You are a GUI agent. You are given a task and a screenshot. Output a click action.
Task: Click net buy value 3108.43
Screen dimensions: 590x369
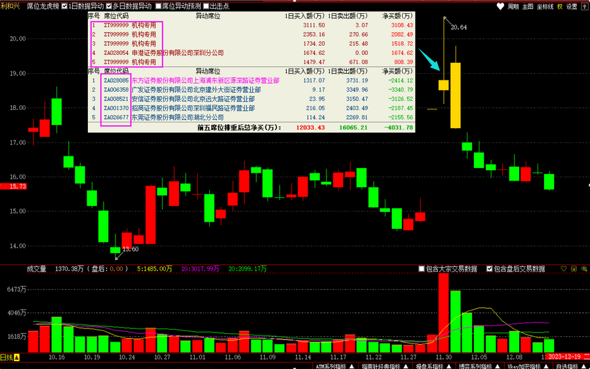click(x=402, y=25)
